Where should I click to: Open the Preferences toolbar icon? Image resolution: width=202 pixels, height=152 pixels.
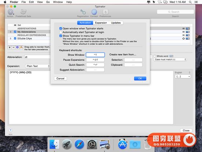point(105,12)
